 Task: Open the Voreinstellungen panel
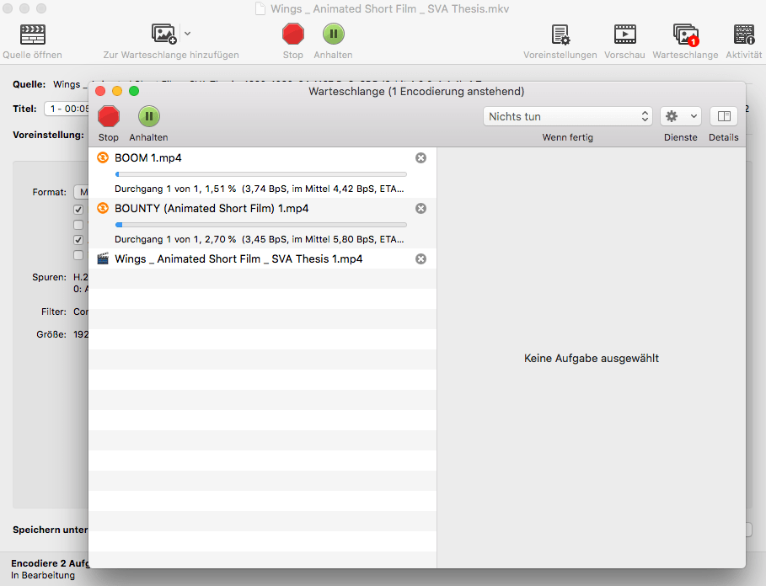(x=559, y=34)
